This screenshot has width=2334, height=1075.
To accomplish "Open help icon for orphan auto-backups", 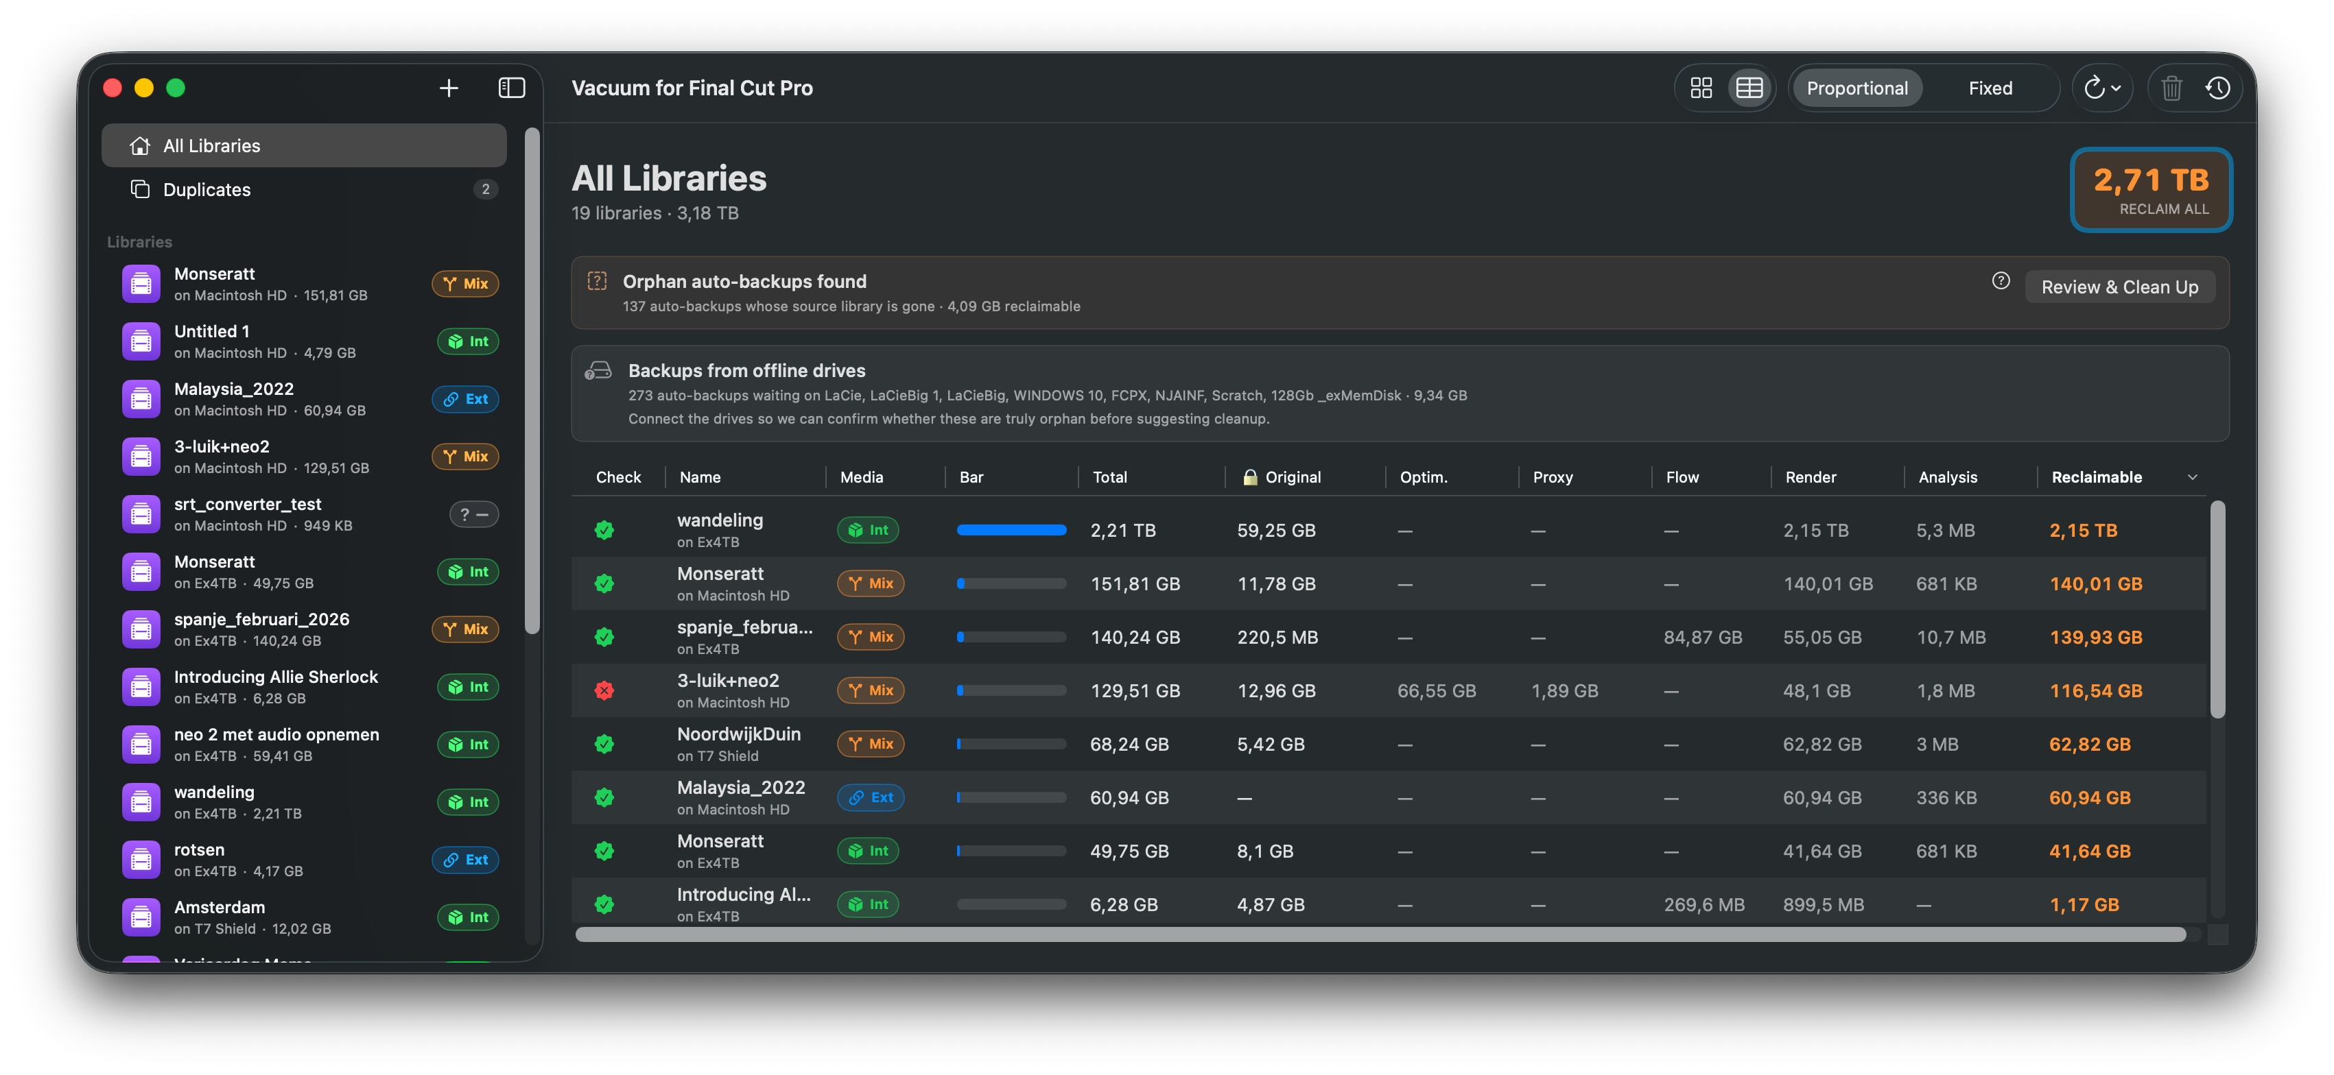I will [x=2001, y=281].
